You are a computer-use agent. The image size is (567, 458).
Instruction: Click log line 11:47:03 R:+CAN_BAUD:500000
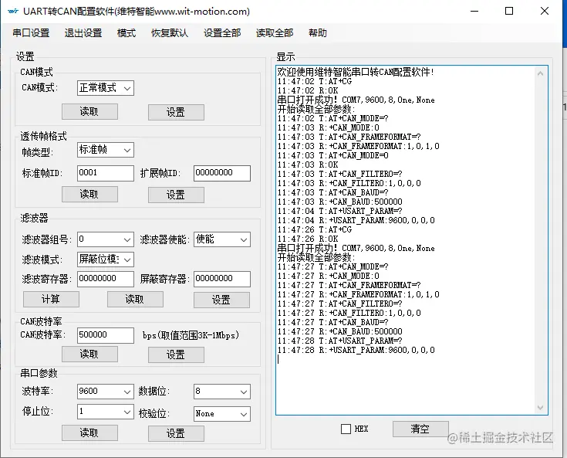click(340, 202)
